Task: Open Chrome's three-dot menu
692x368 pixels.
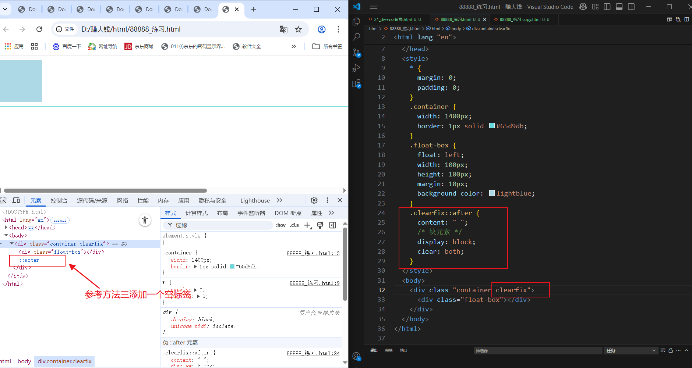Action: coord(338,29)
